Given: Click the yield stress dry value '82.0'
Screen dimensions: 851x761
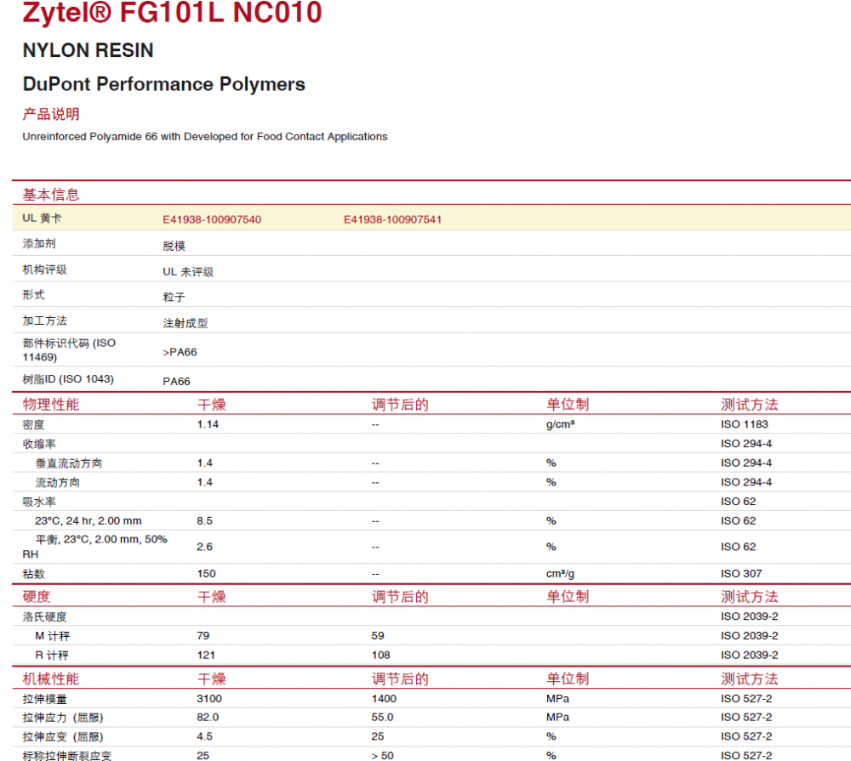Looking at the screenshot, I should click(x=208, y=717).
